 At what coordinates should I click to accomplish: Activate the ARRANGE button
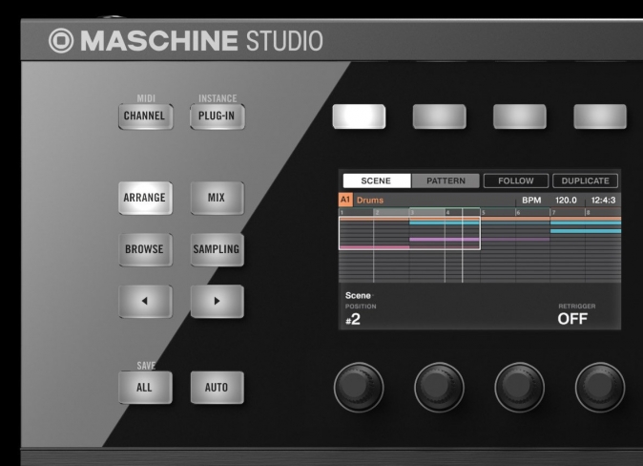[145, 198]
